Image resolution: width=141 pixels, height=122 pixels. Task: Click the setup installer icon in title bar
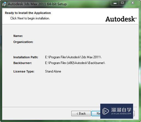coord(4,4)
